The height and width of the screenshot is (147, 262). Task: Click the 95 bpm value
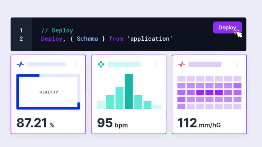tap(112, 123)
